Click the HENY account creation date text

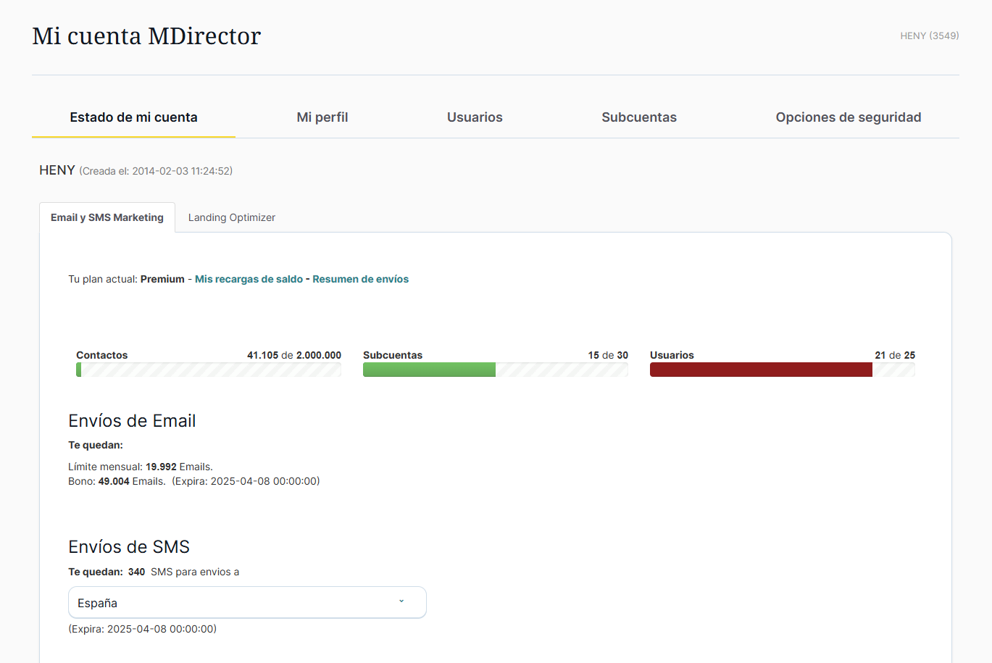coord(156,171)
